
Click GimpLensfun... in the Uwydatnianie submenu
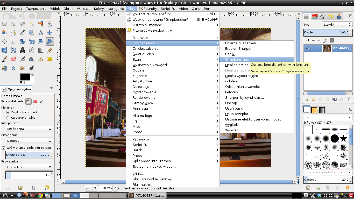tap(237, 60)
